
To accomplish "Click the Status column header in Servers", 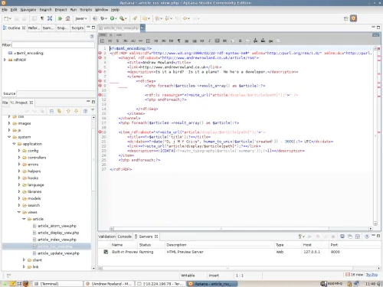I will 151,245.
